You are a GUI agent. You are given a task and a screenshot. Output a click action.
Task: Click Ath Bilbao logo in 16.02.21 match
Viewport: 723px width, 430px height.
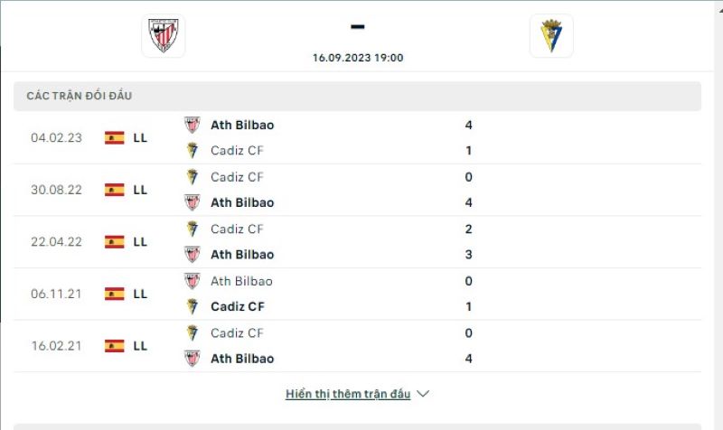tap(192, 359)
